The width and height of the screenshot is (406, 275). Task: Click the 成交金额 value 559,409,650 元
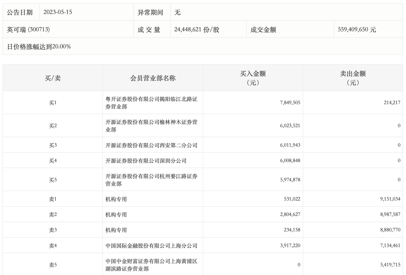click(x=357, y=30)
